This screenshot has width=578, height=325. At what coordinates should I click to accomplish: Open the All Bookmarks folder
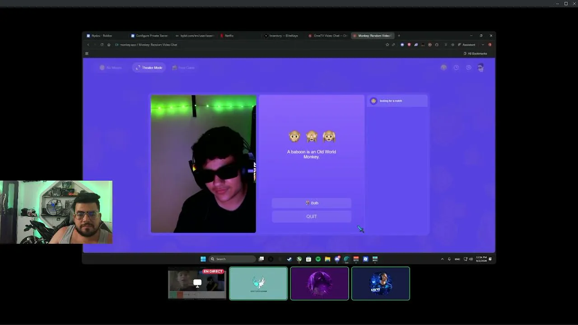[475, 54]
